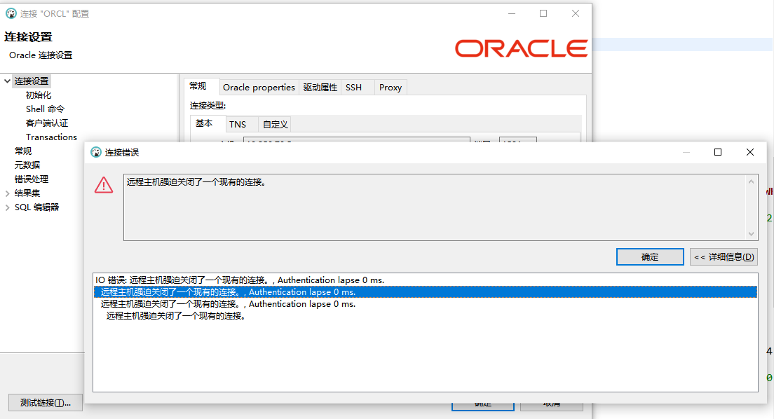This screenshot has width=774, height=419.
Task: Maximize the 连接错误 dialog
Action: tap(718, 152)
